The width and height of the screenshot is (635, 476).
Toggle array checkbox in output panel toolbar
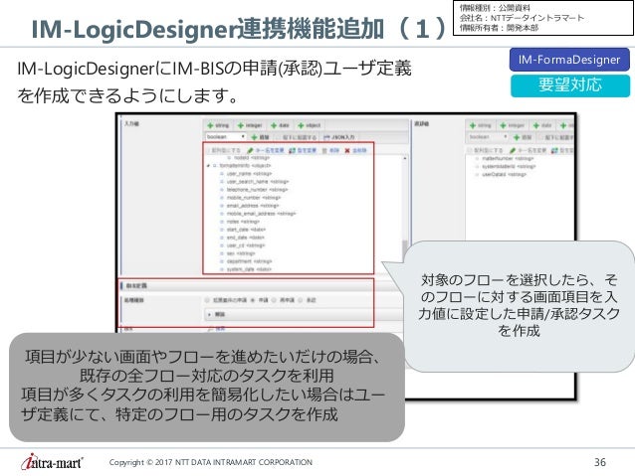click(x=470, y=150)
